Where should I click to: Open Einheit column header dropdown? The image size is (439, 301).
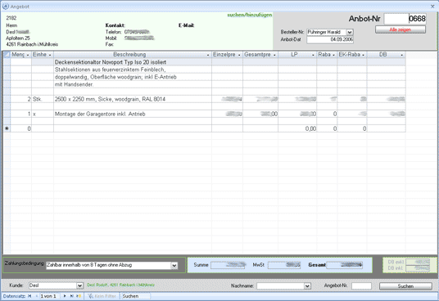tap(50, 55)
